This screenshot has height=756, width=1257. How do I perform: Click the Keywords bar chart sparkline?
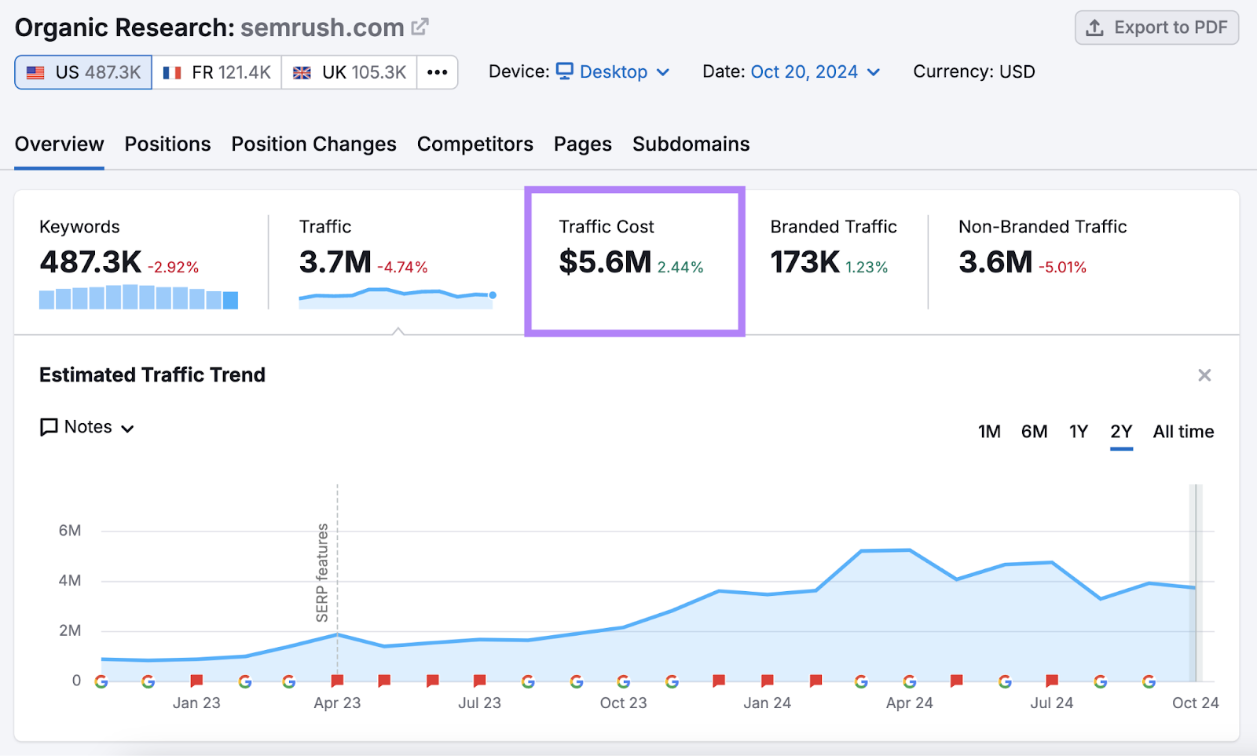pos(138,298)
